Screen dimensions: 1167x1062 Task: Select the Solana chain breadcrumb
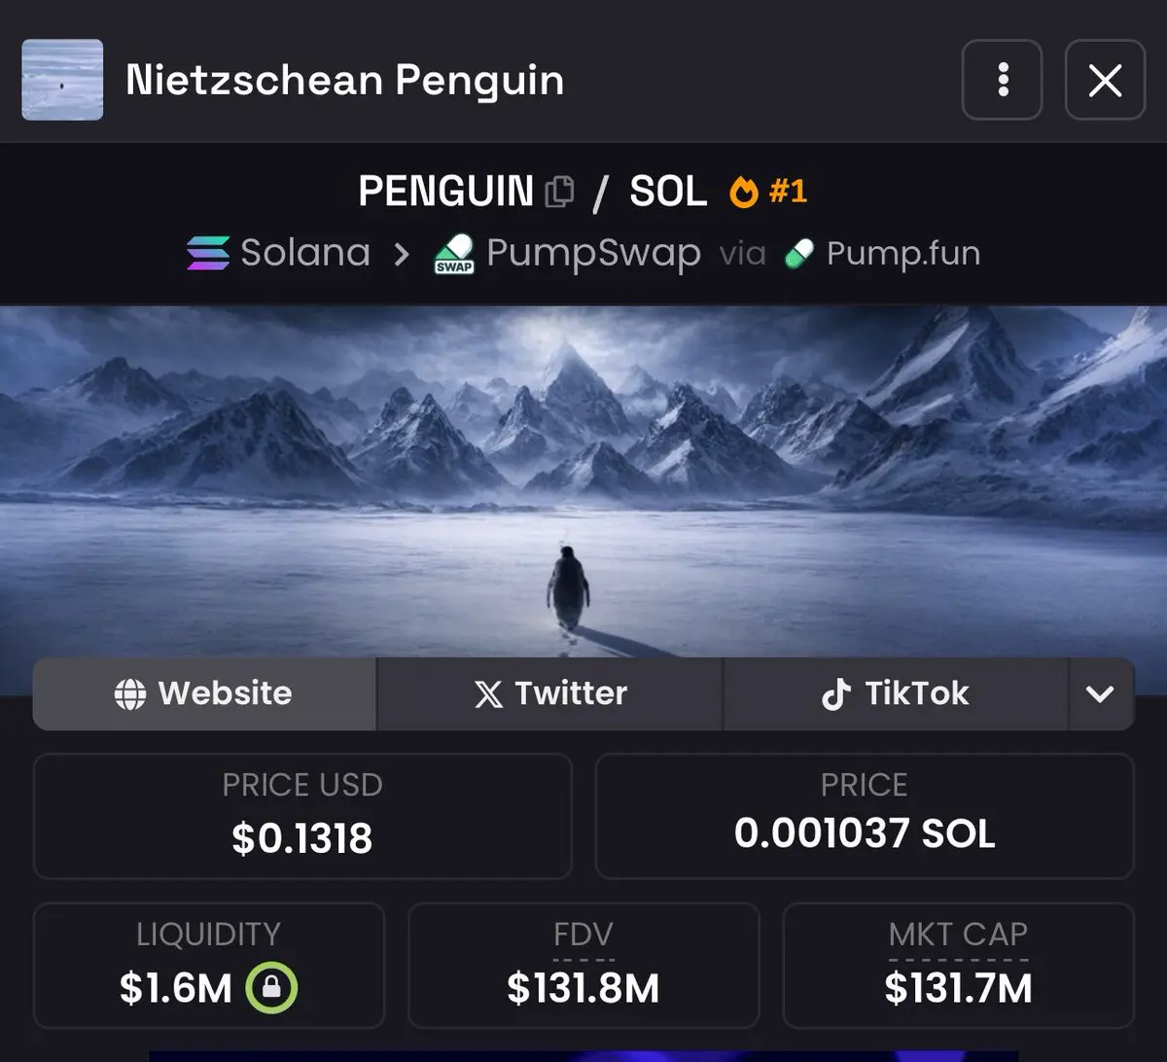[x=279, y=254]
